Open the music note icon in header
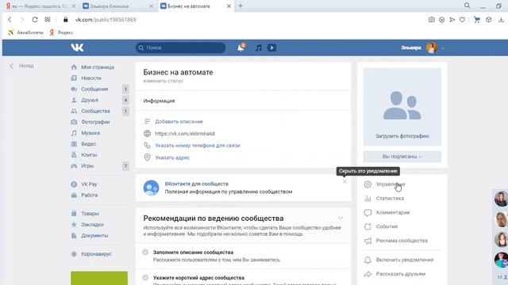508x285 pixels. point(258,47)
